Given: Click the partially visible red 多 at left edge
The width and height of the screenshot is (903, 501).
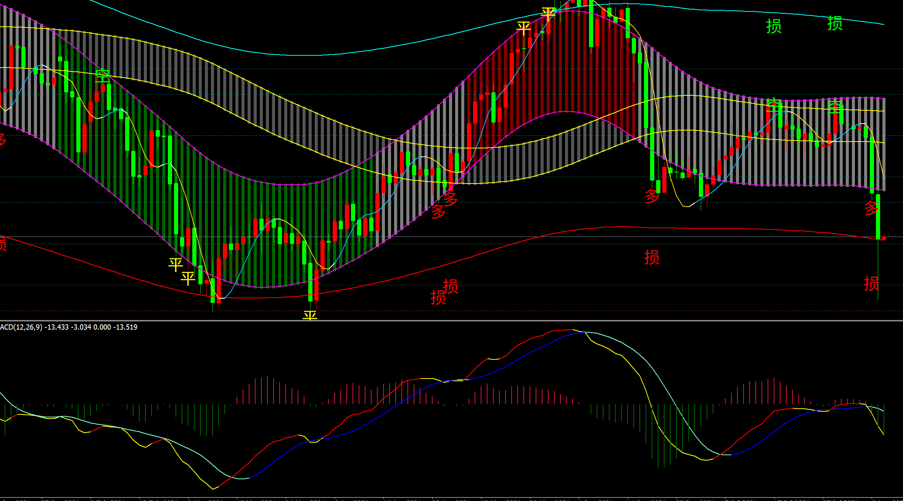Looking at the screenshot, I should pyautogui.click(x=2, y=140).
